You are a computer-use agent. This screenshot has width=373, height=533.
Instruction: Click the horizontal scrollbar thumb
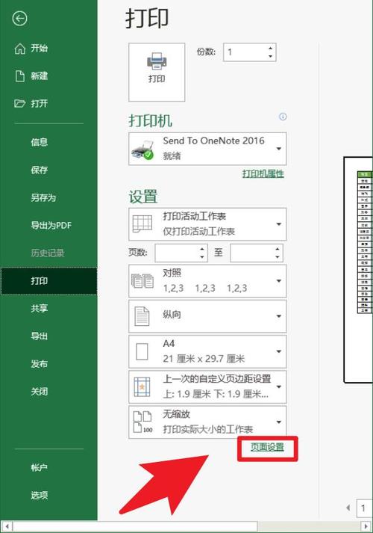[x=135, y=526]
